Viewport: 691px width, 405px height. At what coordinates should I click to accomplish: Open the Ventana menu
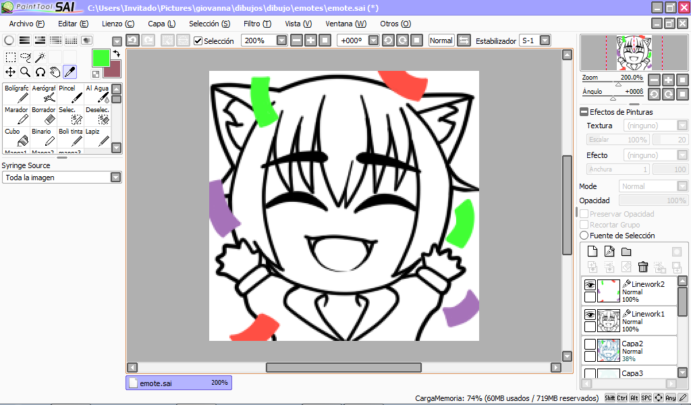coord(346,24)
